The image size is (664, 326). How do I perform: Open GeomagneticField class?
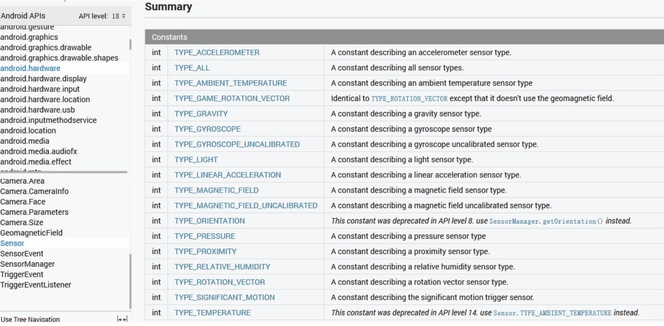pos(31,233)
